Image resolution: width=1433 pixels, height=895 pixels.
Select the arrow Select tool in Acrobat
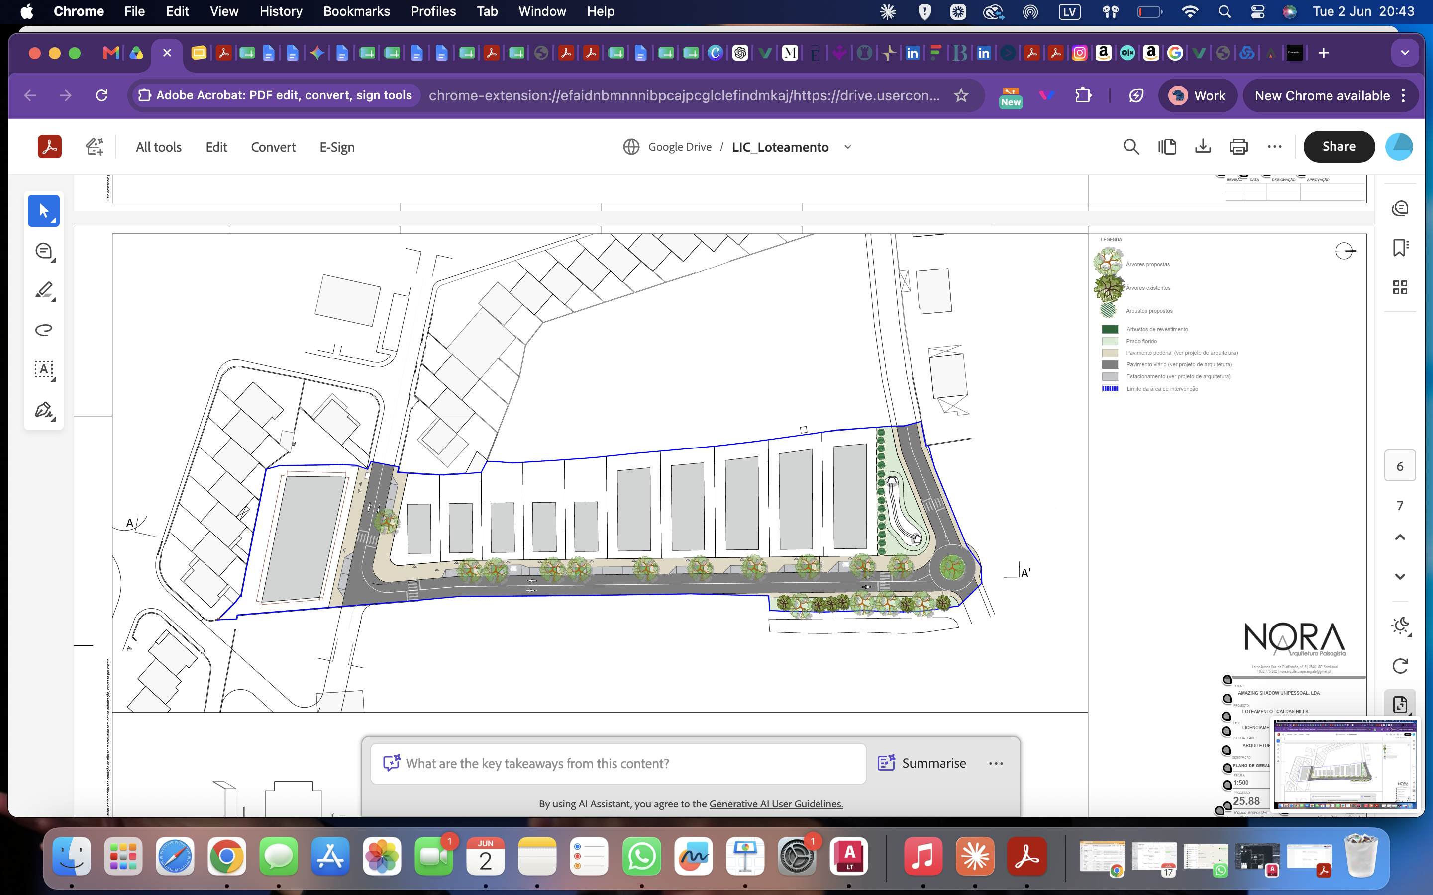click(44, 211)
